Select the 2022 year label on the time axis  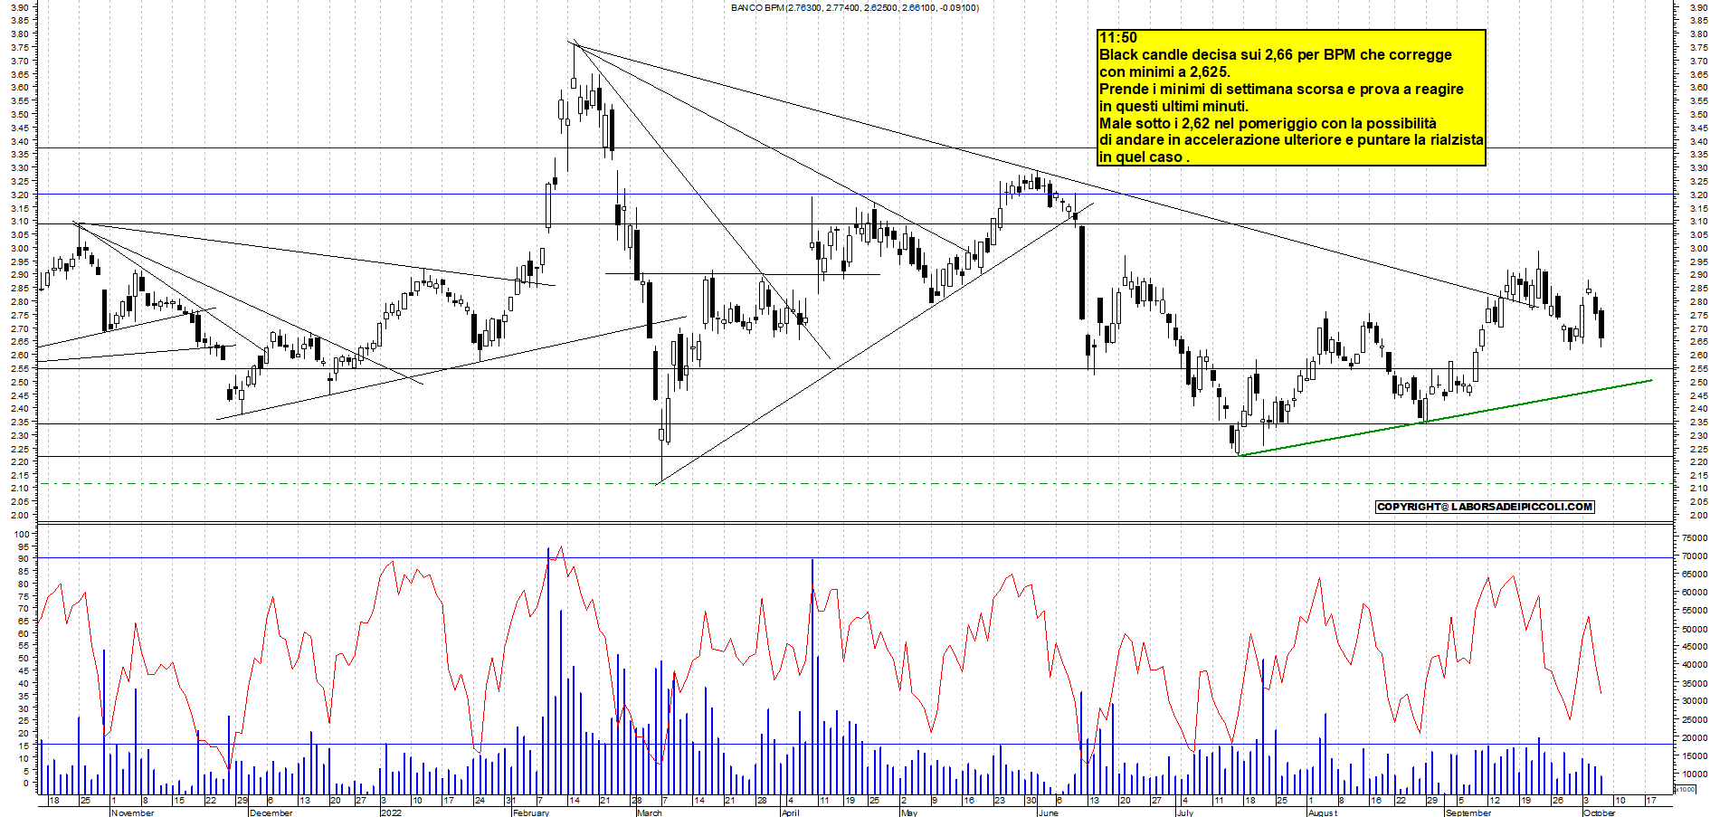(391, 812)
